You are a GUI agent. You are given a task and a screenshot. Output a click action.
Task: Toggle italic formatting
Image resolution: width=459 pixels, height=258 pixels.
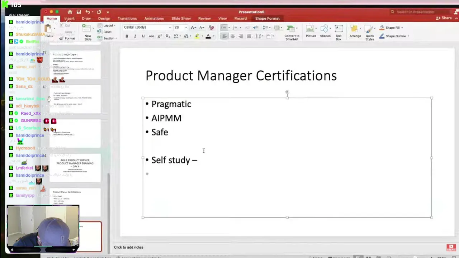pyautogui.click(x=135, y=36)
